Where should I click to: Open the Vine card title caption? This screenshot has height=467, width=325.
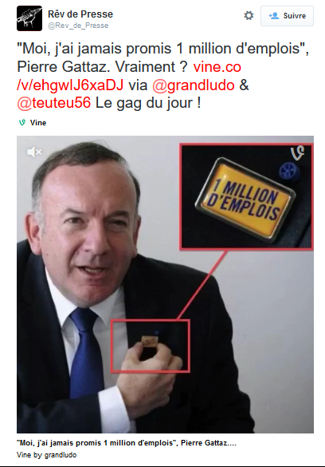pos(127,443)
